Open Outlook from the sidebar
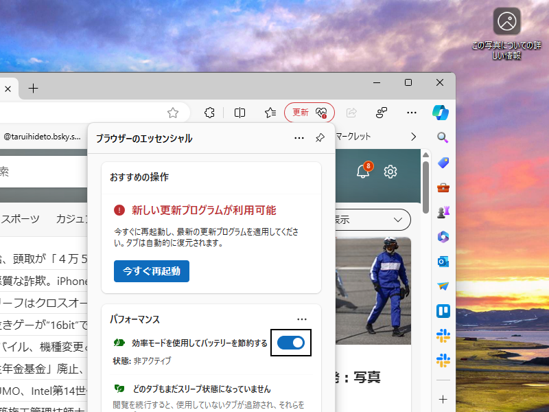 tap(443, 262)
